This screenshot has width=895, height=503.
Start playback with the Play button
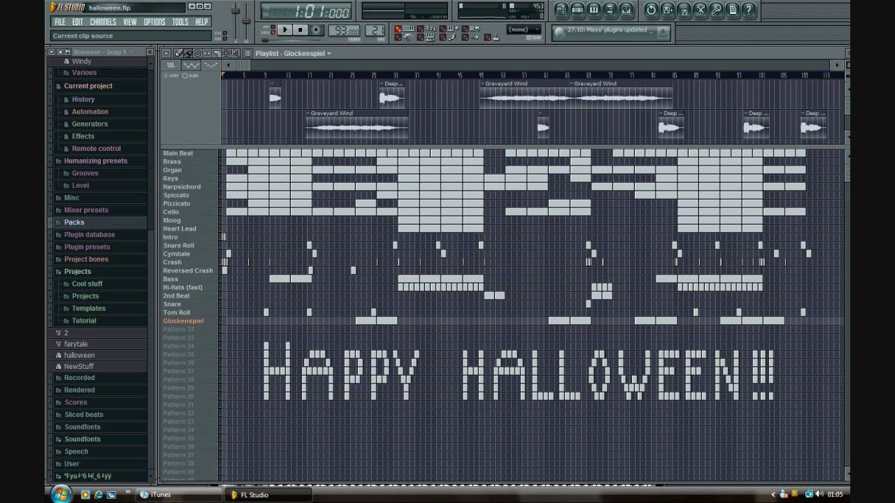tap(285, 29)
